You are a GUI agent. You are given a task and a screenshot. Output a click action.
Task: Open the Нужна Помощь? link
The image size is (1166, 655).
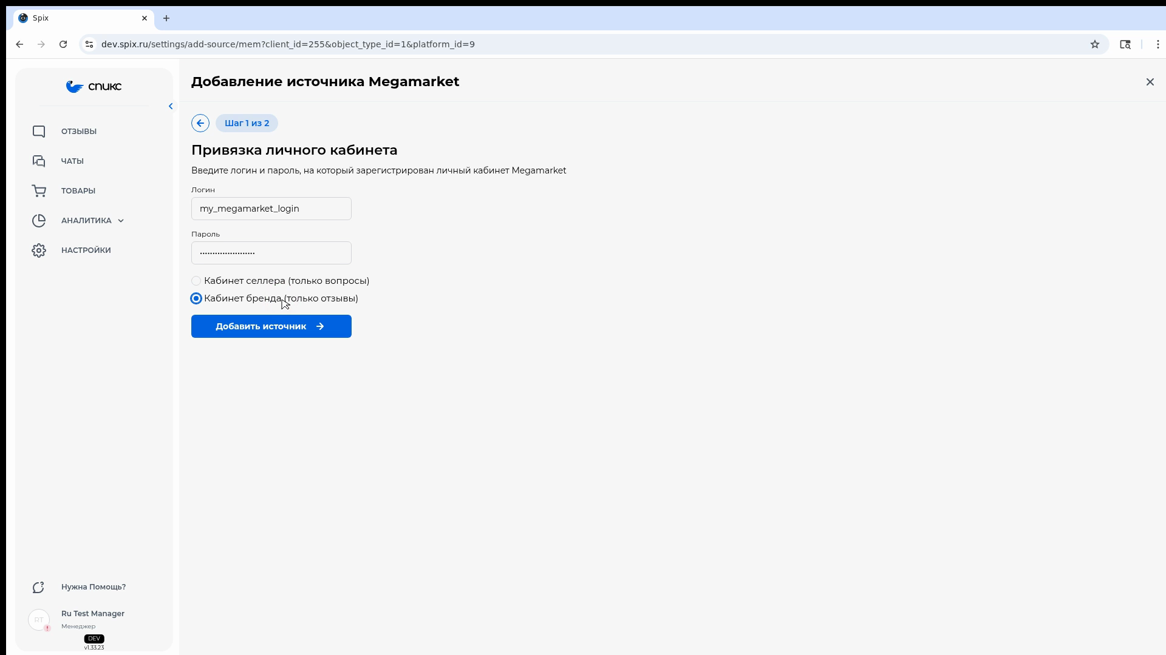(x=94, y=587)
